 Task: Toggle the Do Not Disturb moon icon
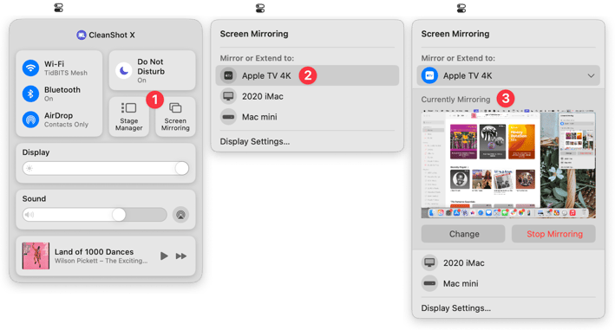pos(123,71)
